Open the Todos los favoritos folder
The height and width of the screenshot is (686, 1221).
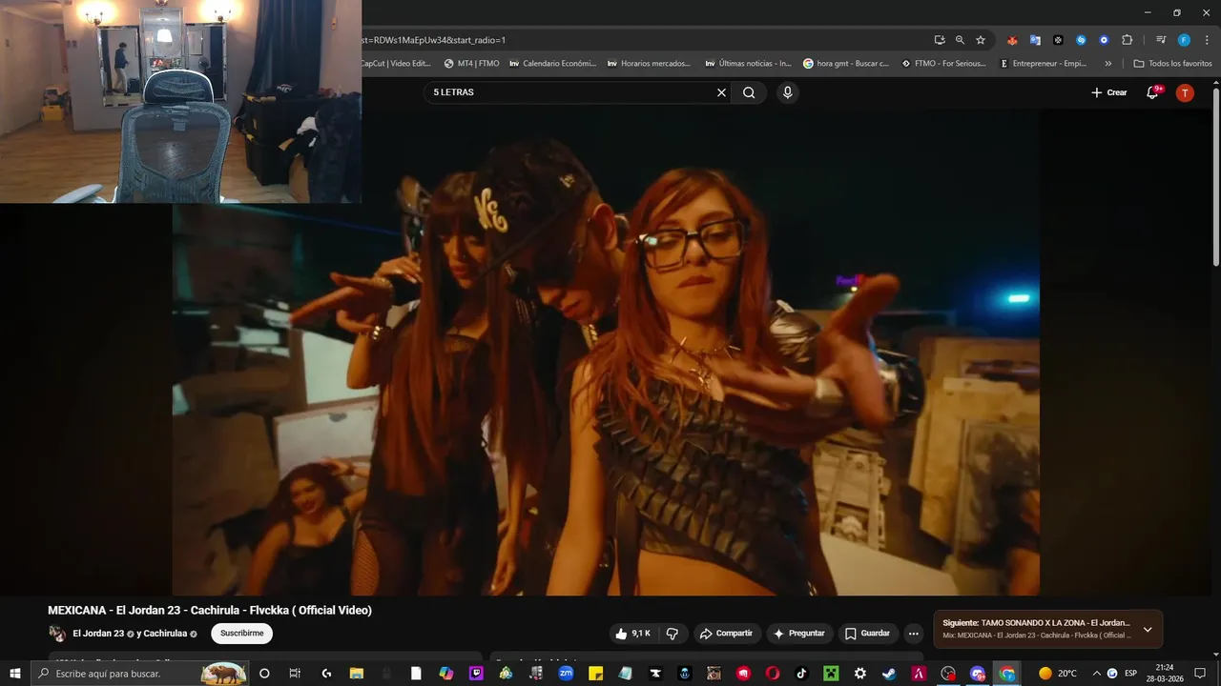tap(1172, 64)
